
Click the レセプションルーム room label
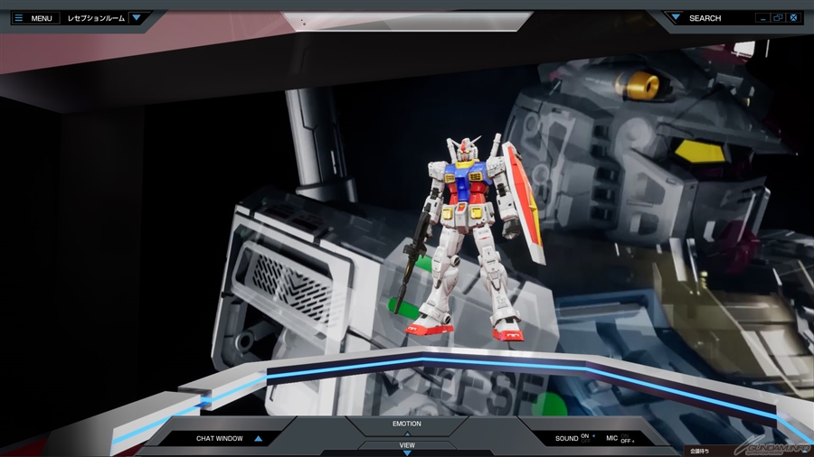pyautogui.click(x=96, y=18)
